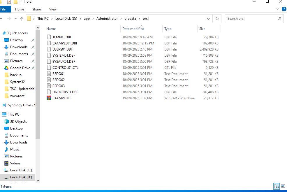The height and width of the screenshot is (192, 287).
Task: Click the REDO01 text document icon
Action: (x=49, y=74)
